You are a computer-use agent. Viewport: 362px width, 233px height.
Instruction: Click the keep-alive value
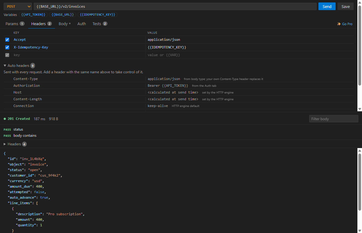[158, 106]
